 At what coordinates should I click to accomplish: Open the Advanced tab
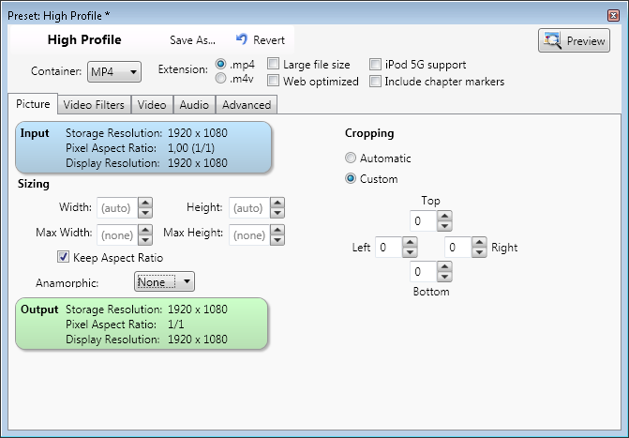(x=247, y=105)
